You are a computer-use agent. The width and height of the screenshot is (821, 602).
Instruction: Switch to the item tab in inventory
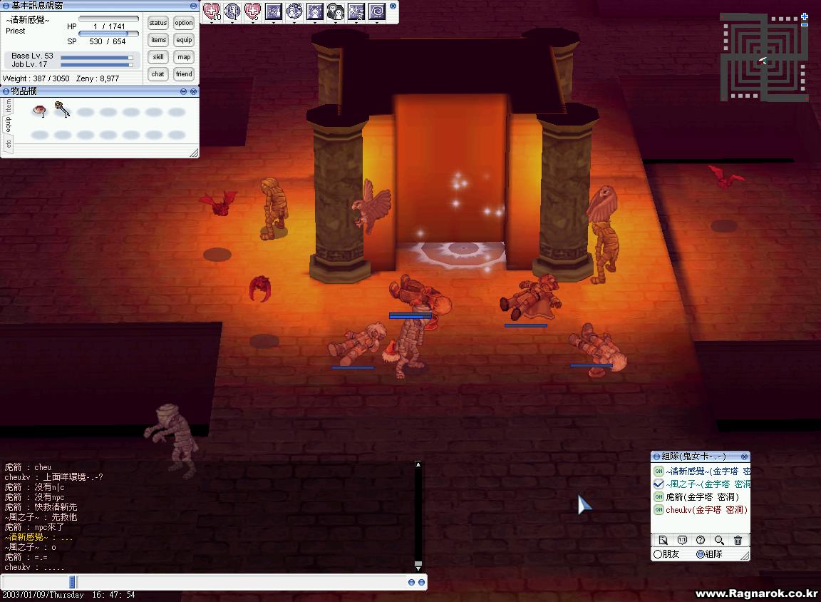(8, 106)
